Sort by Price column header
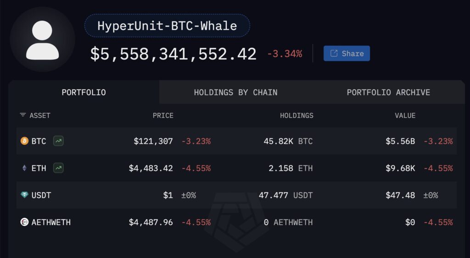The height and width of the screenshot is (258, 470). pos(163,115)
